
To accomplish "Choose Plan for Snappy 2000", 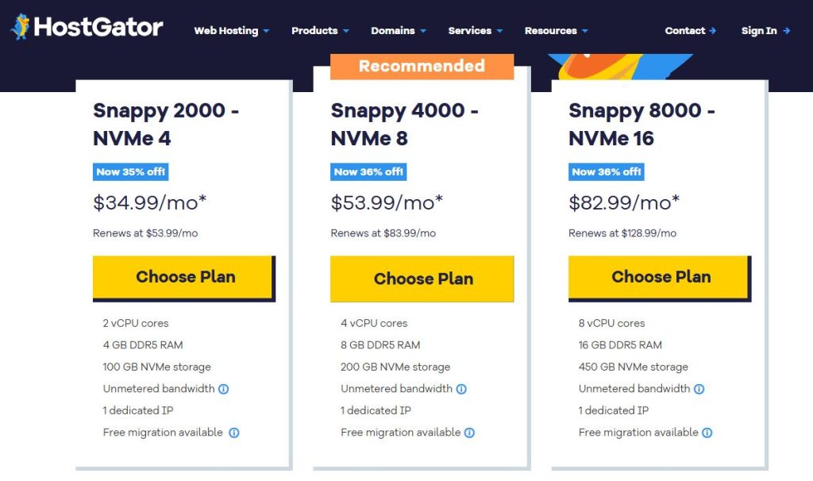I will (184, 279).
